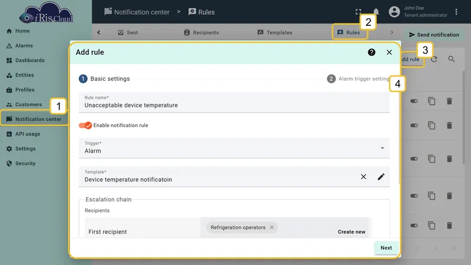Image resolution: width=471 pixels, height=265 pixels.
Task: Click the Next button
Action: (x=386, y=248)
